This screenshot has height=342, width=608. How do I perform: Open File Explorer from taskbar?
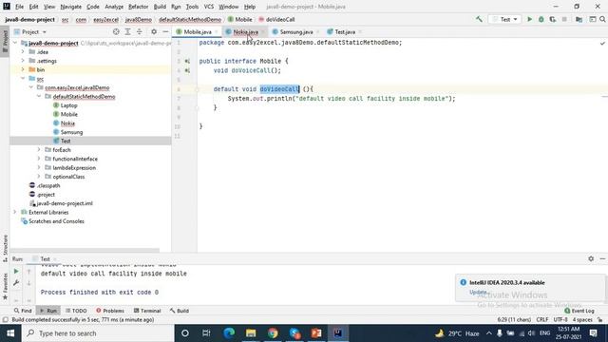pyautogui.click(x=251, y=333)
